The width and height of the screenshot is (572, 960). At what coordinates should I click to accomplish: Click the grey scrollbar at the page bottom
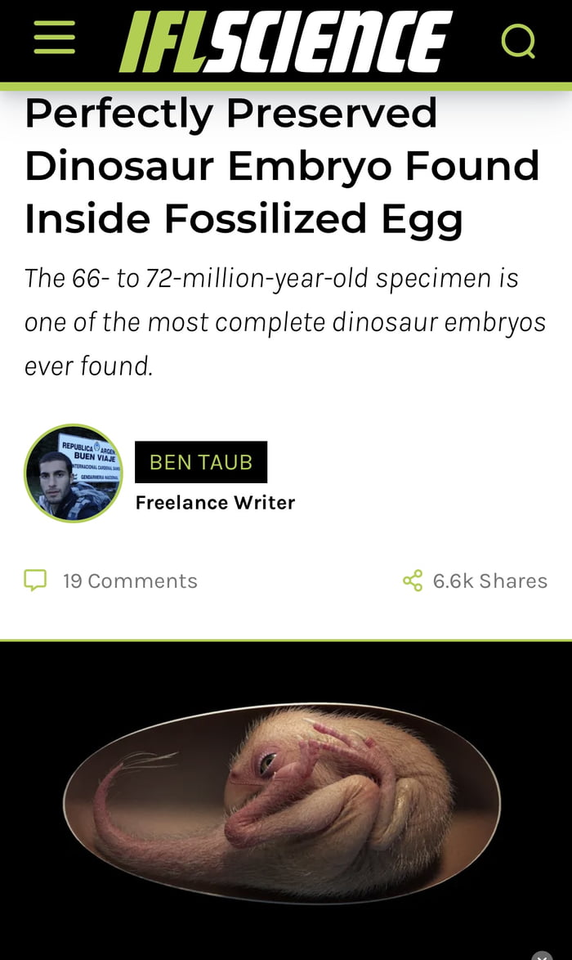pyautogui.click(x=286, y=955)
